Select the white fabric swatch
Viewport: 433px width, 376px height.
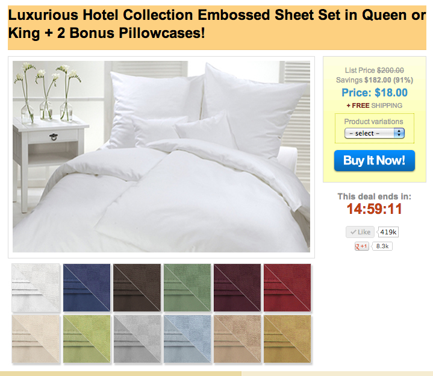pos(36,287)
